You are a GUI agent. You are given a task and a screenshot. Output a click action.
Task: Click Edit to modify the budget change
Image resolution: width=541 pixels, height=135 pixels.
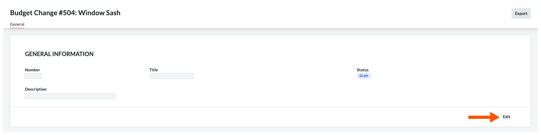pos(506,117)
